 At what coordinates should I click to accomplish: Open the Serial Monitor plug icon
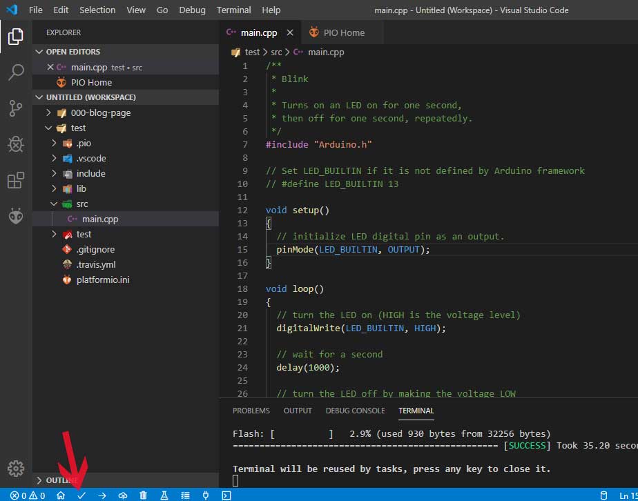(x=204, y=495)
